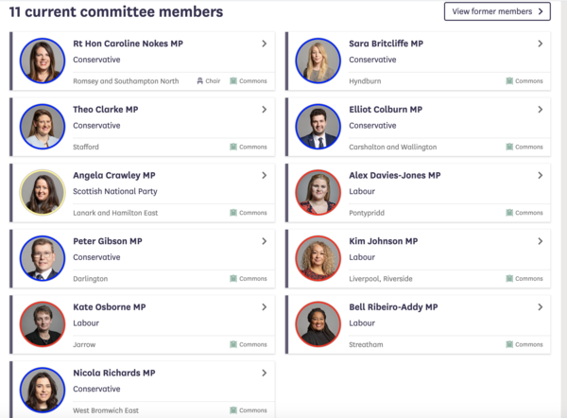
Task: Click the Sara Britcliffe MP heading
Action: (386, 44)
